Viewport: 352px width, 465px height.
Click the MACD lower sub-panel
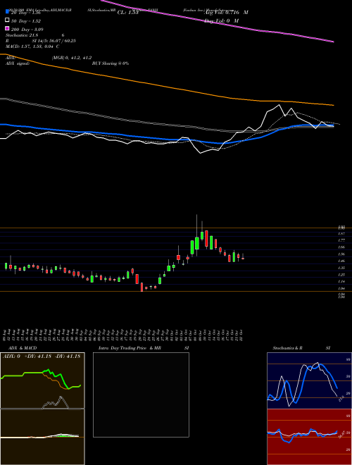point(42,437)
